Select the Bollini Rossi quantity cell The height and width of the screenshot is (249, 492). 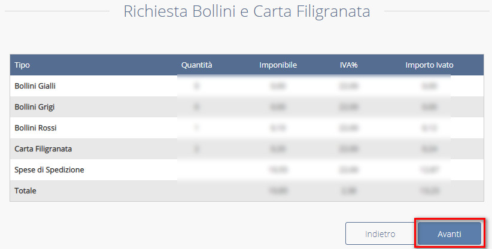point(196,128)
